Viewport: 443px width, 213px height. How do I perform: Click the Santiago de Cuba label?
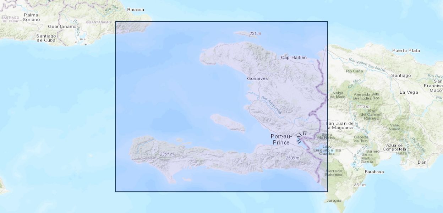(46, 38)
